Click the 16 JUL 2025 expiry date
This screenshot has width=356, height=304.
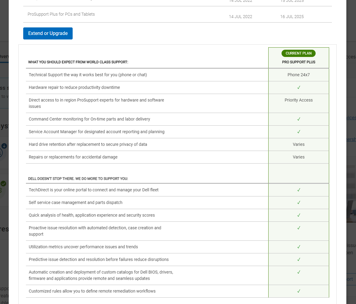tap(292, 17)
